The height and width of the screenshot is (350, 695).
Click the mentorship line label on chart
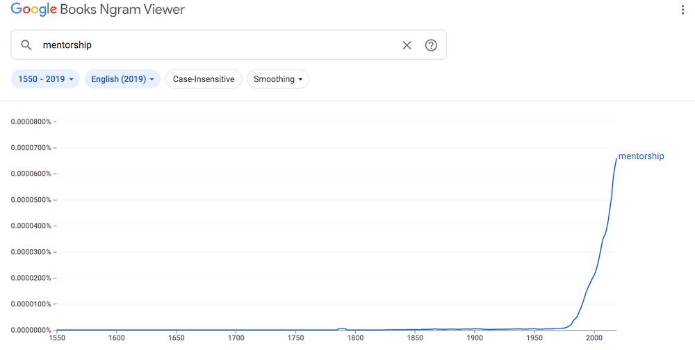(x=641, y=156)
